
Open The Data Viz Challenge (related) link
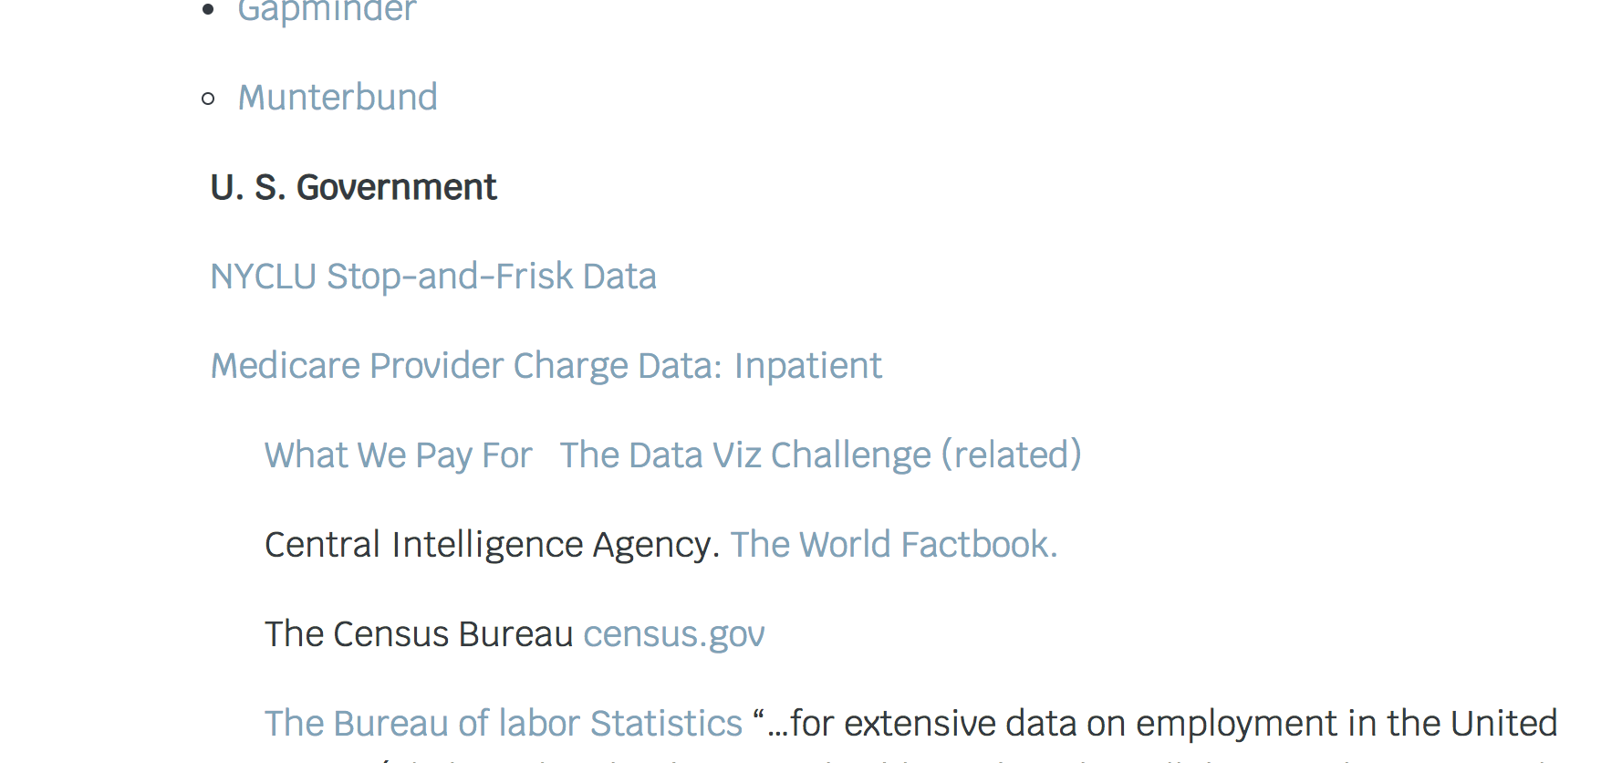(821, 455)
